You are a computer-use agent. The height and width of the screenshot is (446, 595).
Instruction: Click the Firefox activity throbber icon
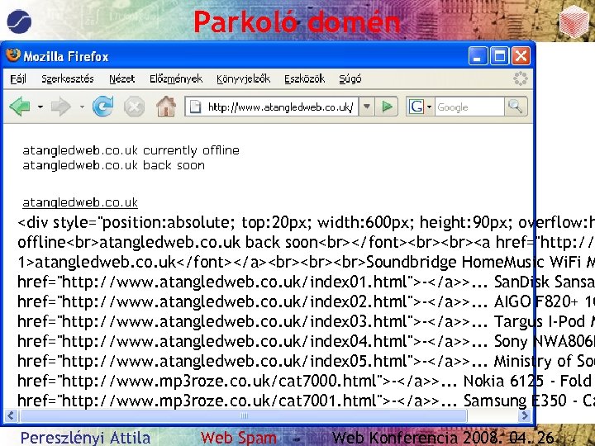tap(521, 78)
